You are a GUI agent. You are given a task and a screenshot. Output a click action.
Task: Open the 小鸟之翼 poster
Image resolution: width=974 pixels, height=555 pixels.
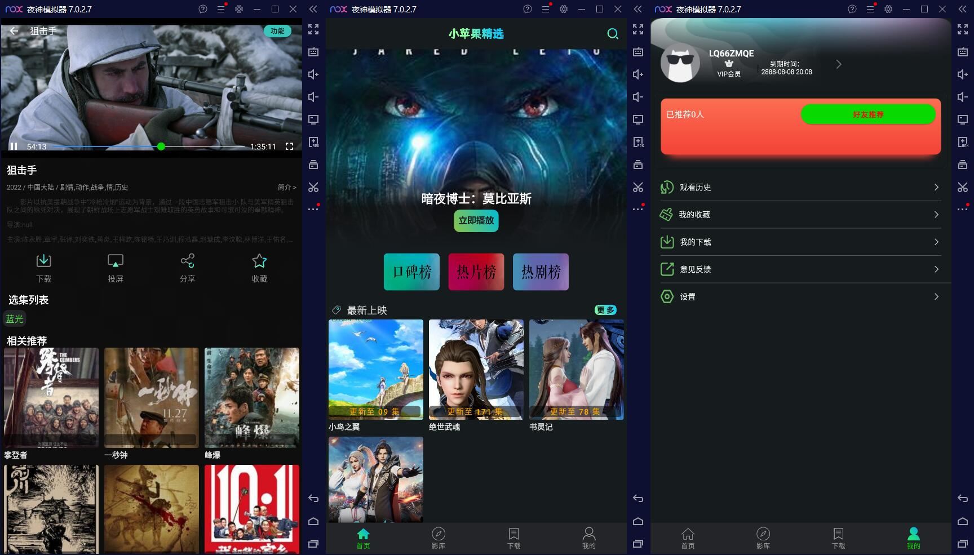376,370
